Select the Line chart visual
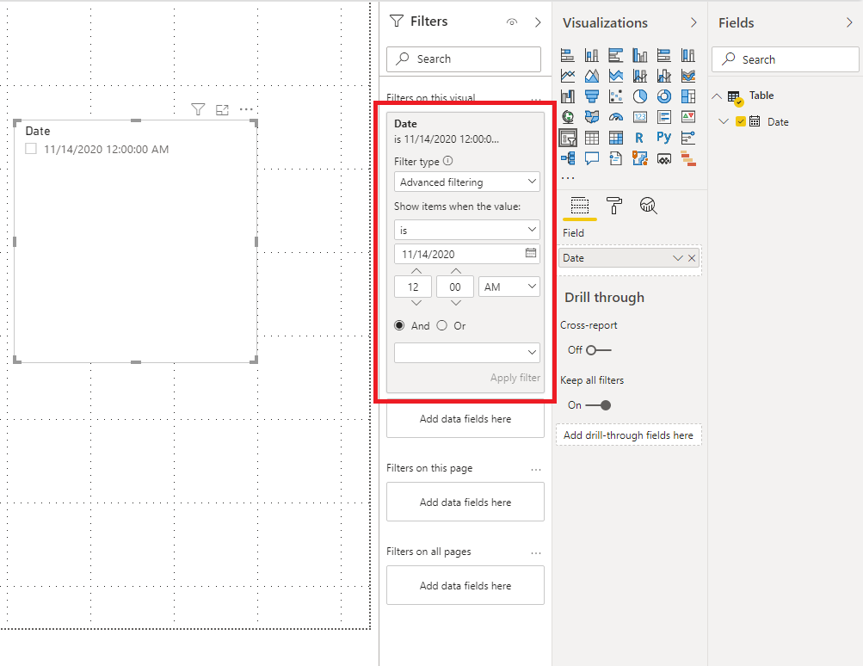The image size is (863, 666). (x=567, y=76)
